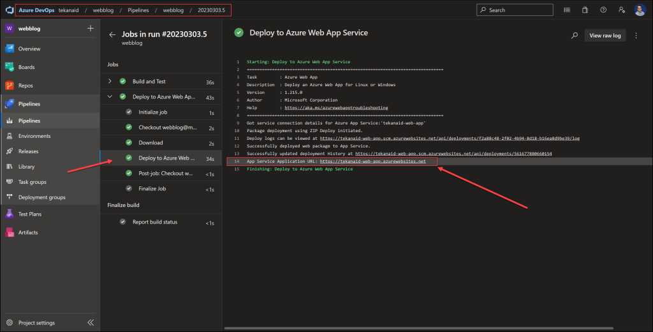Click the Pipelines breadcrumb link
Screen dimensions: 653x332
click(x=138, y=10)
